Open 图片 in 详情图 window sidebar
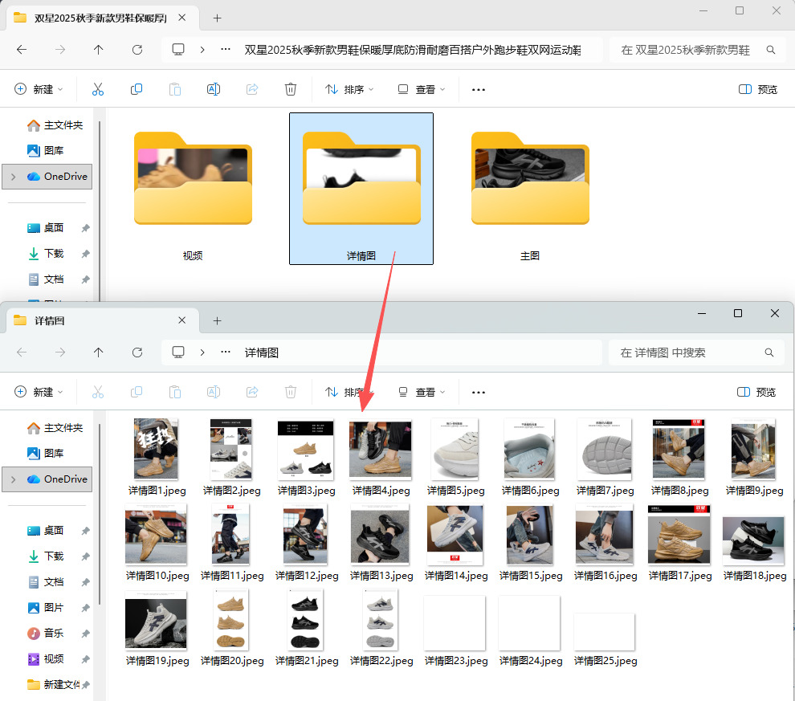Screen dimensions: 795x701 click(46, 607)
